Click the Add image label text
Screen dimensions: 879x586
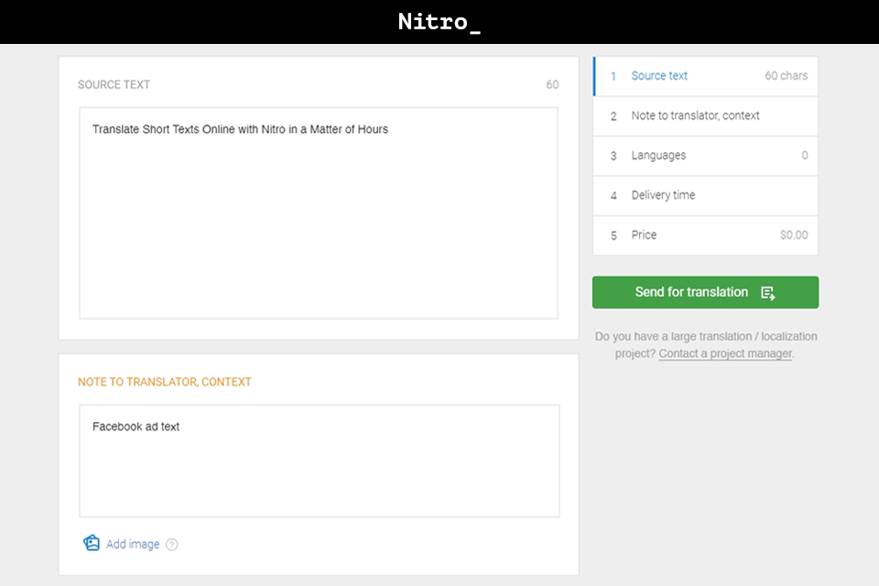click(x=132, y=543)
